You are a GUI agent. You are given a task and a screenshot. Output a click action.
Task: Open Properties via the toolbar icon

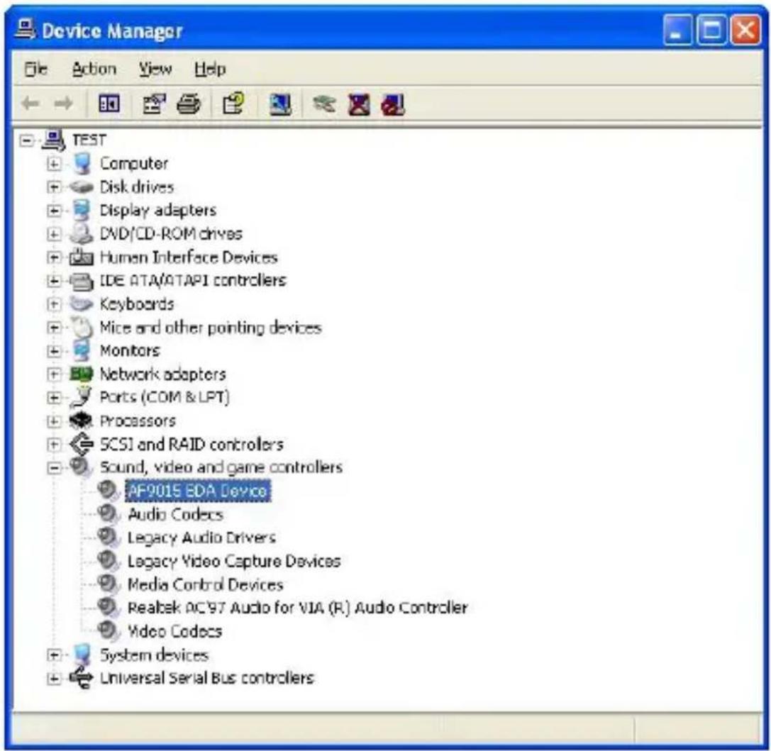click(154, 104)
